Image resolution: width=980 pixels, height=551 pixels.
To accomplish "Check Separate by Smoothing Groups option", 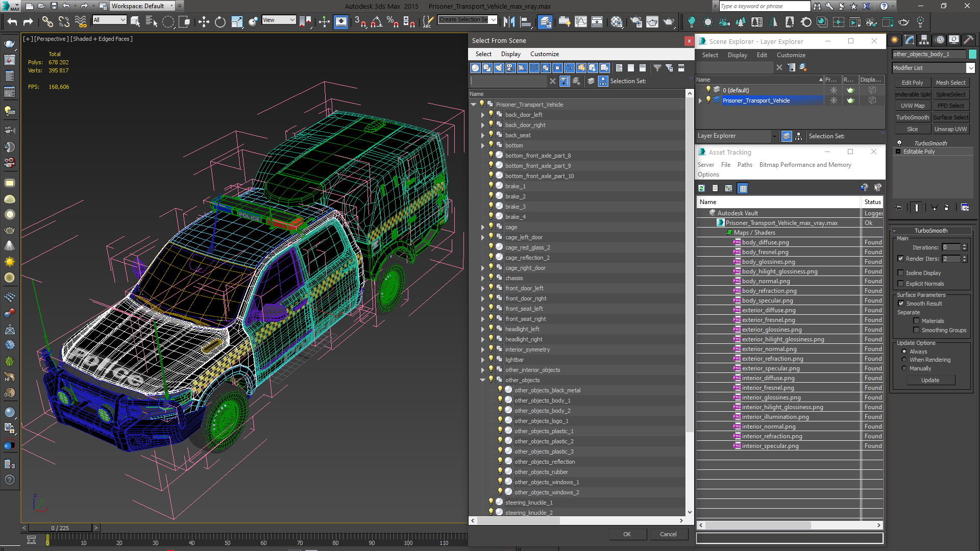I will pos(917,330).
